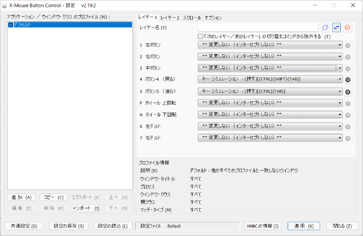Click the ウインドウ・タイトル label
363x236 pixels.
coord(157,179)
